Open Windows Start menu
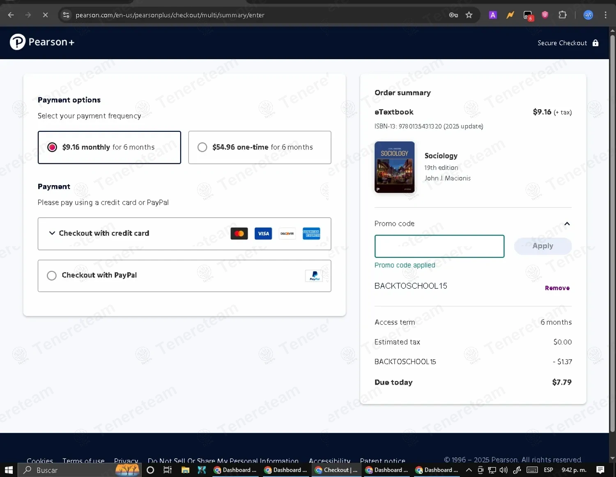Screen dimensions: 616x477 pos(9,470)
